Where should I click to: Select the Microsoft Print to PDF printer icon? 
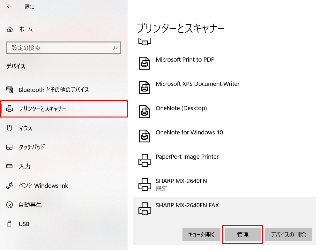(x=145, y=63)
